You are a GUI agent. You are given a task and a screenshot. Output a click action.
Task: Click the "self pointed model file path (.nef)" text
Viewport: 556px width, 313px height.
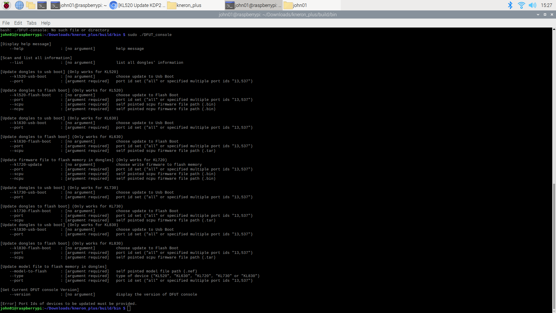[x=157, y=271]
